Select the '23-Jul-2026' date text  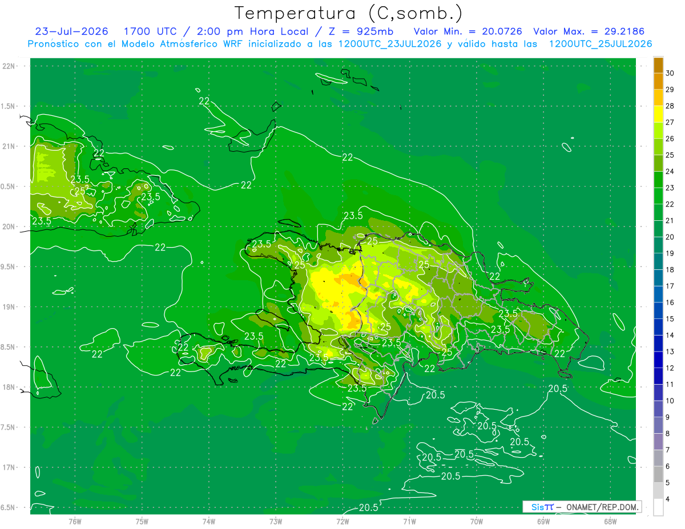pos(71,31)
